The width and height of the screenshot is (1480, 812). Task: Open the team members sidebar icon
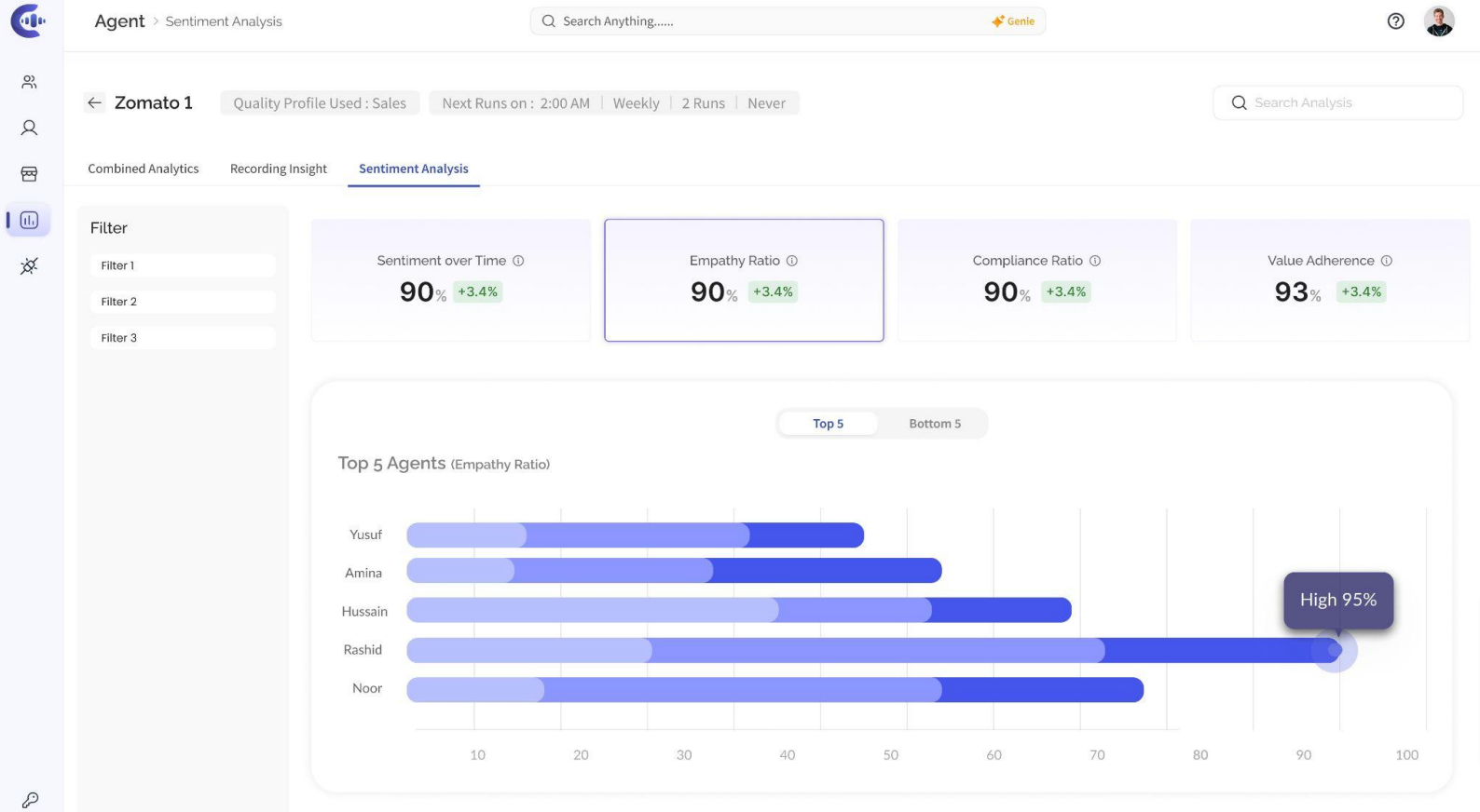30,82
